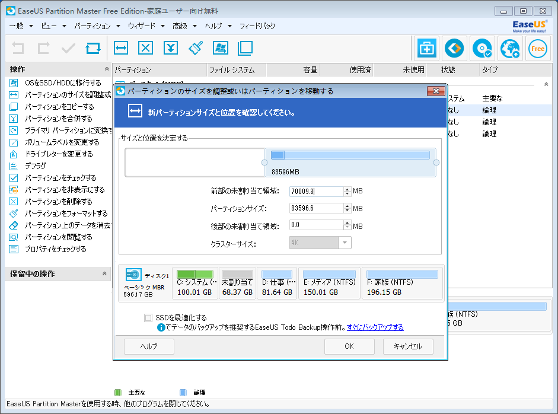Click the ファイル システム column header
Image resolution: width=558 pixels, height=414 pixels.
point(236,70)
